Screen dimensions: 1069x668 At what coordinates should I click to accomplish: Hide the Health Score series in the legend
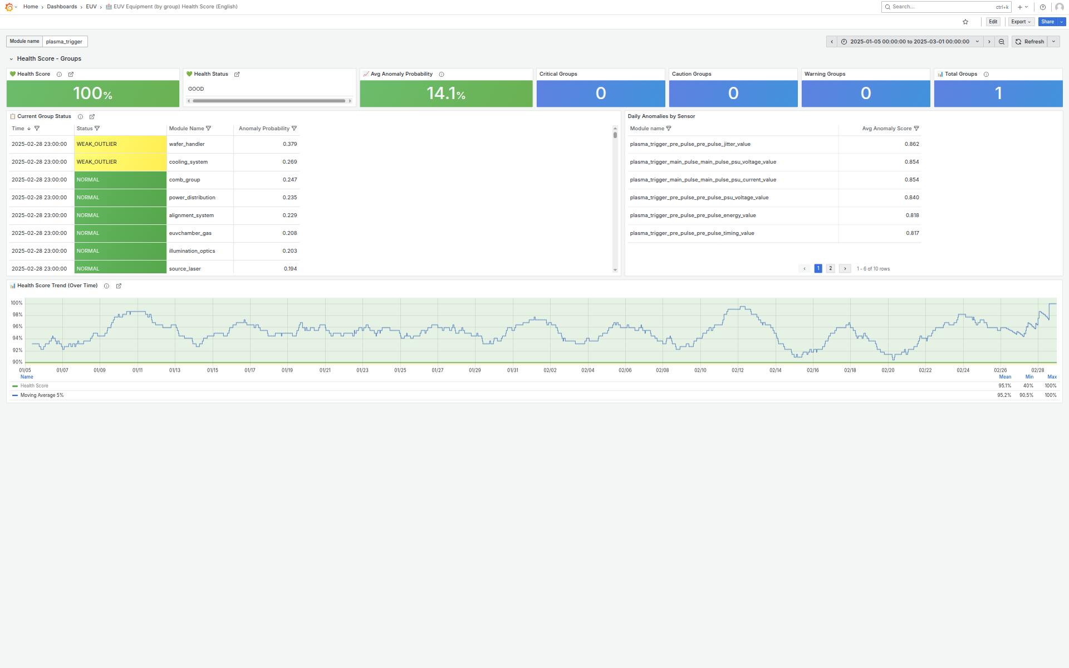(x=33, y=385)
